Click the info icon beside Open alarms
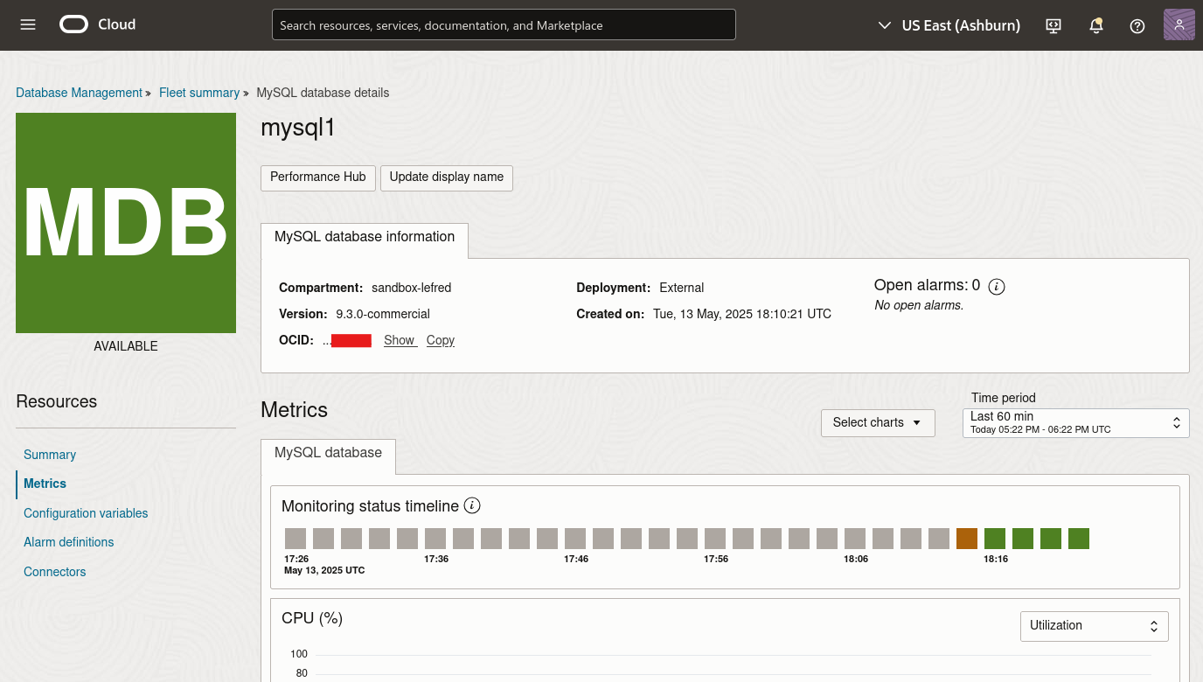 coord(997,286)
